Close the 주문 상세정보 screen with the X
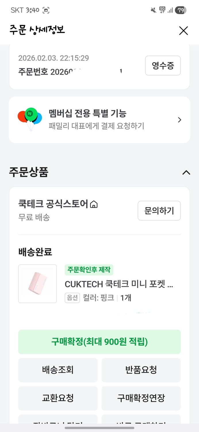The image size is (199, 432). tap(183, 31)
